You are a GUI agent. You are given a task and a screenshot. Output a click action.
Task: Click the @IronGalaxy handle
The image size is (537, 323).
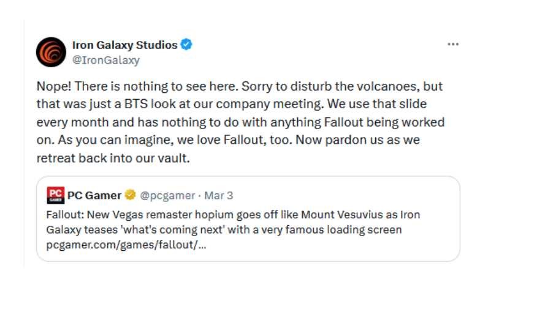tap(106, 60)
